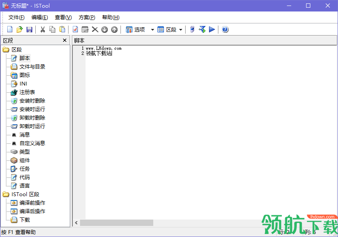The width and height of the screenshot is (338, 237).
Task: Open the 查看(V) menu
Action: click(x=63, y=17)
